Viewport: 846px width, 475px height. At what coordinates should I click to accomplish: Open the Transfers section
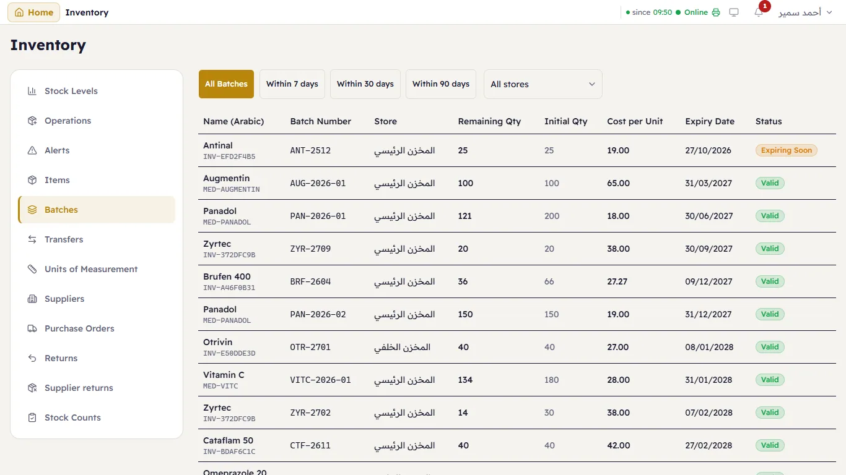pyautogui.click(x=97, y=239)
